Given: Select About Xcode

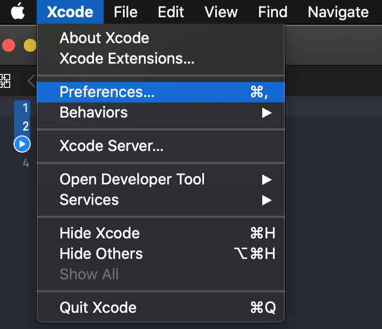Looking at the screenshot, I should [105, 38].
